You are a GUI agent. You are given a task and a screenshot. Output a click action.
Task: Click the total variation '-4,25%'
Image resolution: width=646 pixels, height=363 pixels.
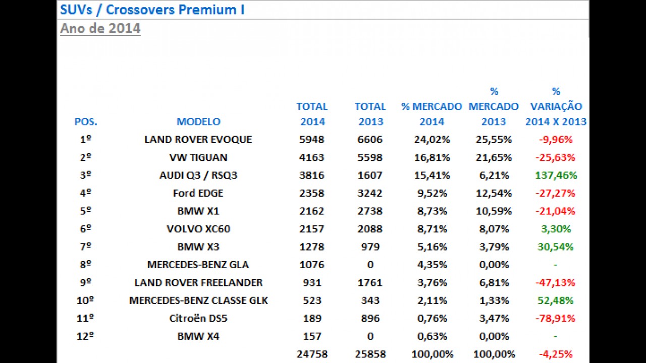[556, 354]
